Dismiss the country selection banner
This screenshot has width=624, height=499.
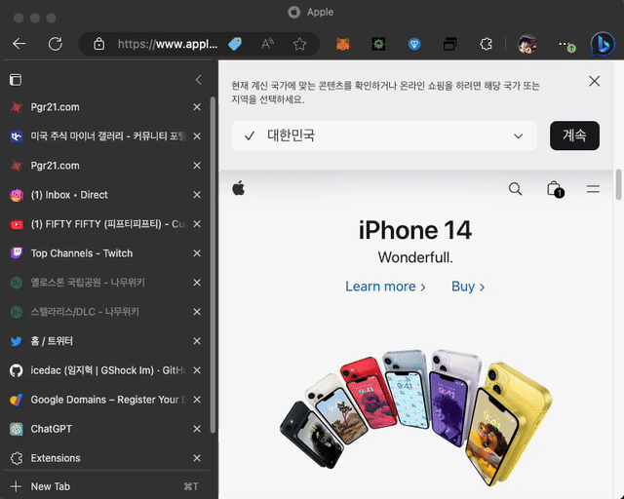pos(594,81)
